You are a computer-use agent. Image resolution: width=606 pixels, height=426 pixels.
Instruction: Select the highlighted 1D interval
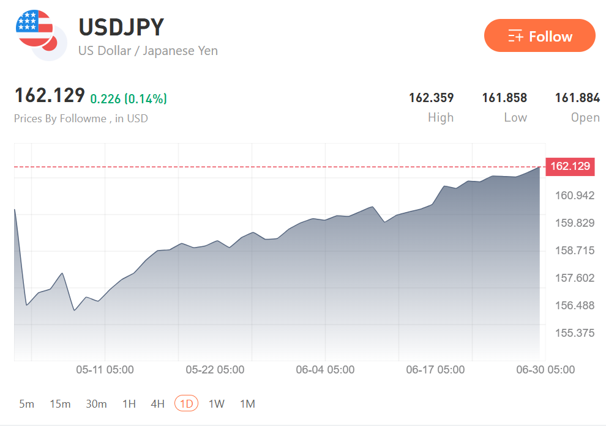coord(186,403)
